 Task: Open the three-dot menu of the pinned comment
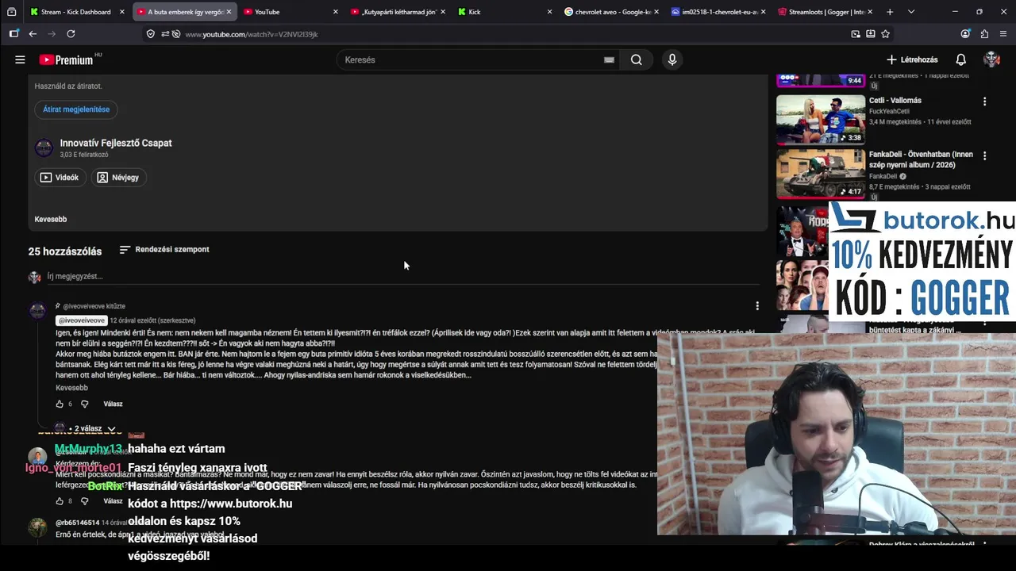[757, 306]
